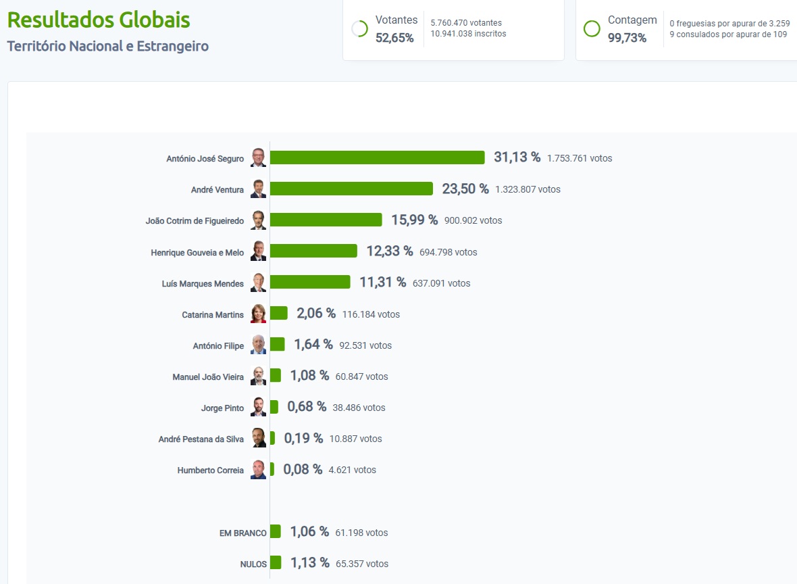This screenshot has width=797, height=584.
Task: Click António Filipe's portrait image
Action: tap(258, 345)
